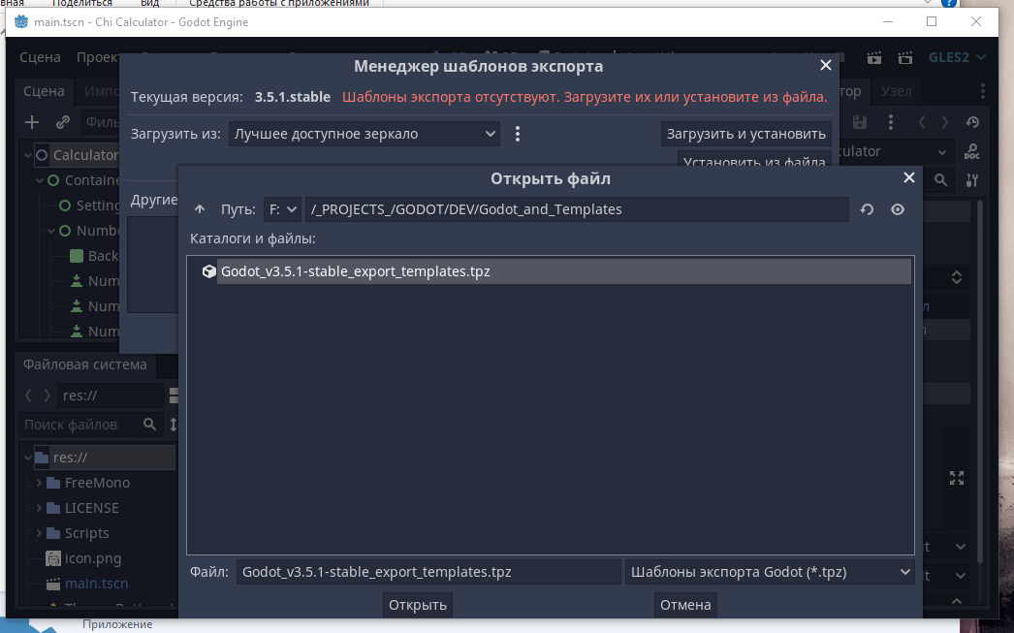Click Загрузить и установить button
The width and height of the screenshot is (1014, 633).
coord(746,134)
